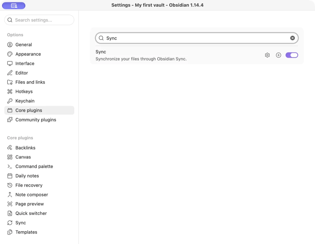Click the Appearance palette icon
Image resolution: width=315 pixels, height=244 pixels.
pyautogui.click(x=10, y=54)
